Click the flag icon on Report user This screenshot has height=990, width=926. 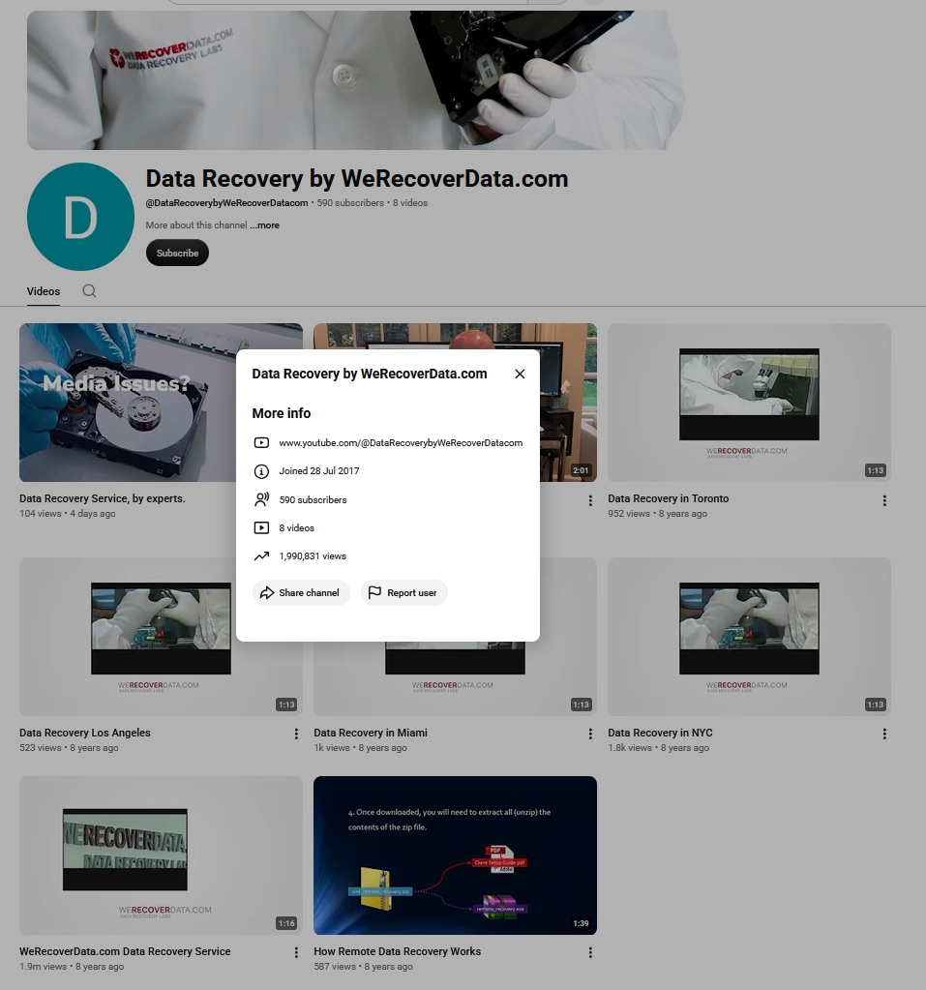pos(374,592)
